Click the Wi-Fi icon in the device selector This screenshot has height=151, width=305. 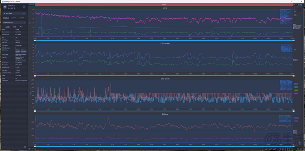tap(23, 13)
